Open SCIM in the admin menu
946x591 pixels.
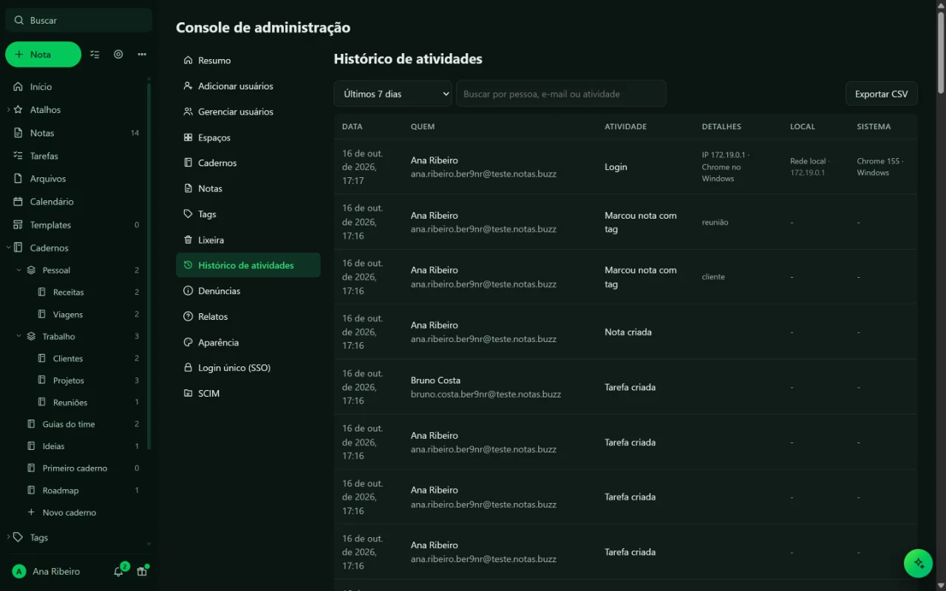point(248,393)
